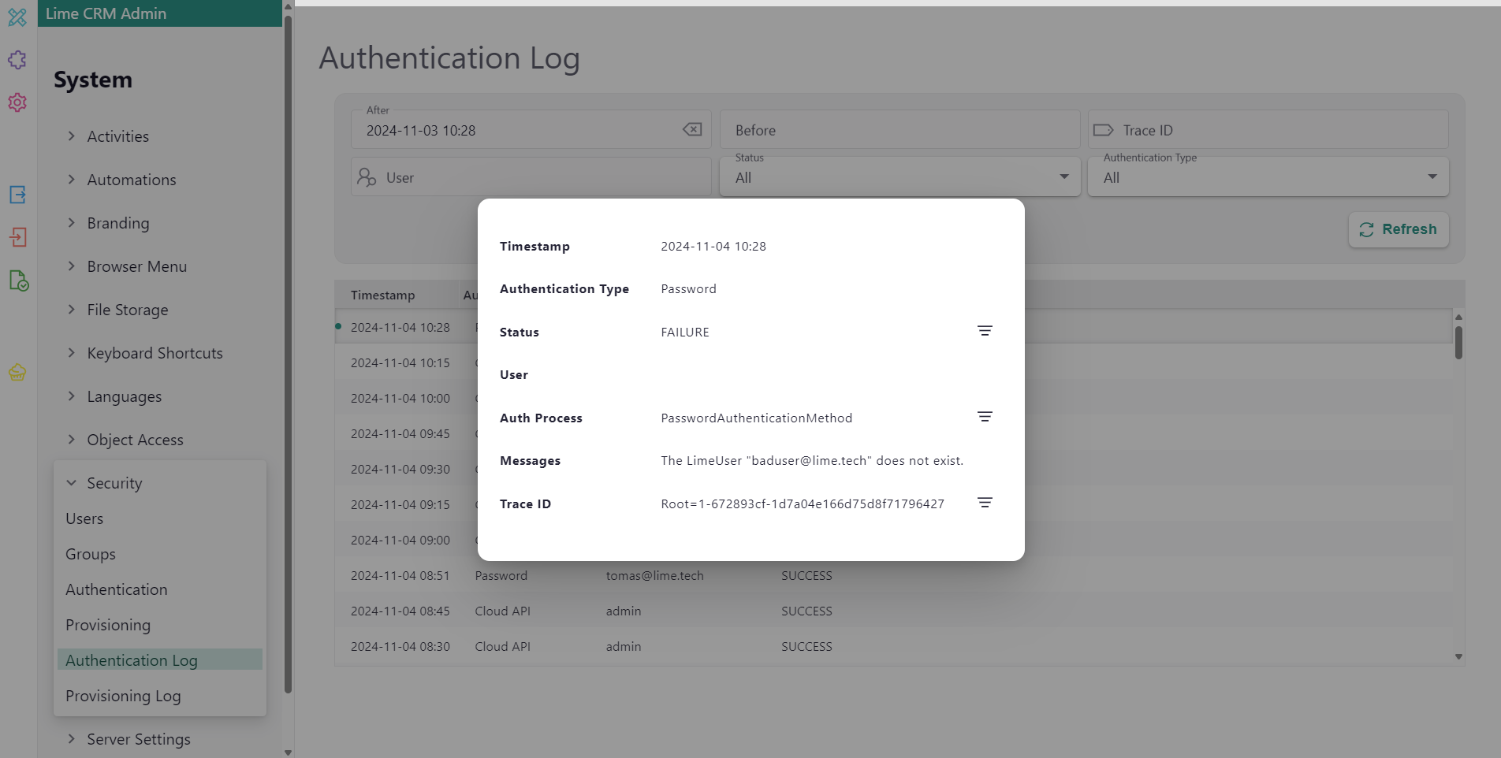Click the design tools icon in sidebar

tap(17, 17)
